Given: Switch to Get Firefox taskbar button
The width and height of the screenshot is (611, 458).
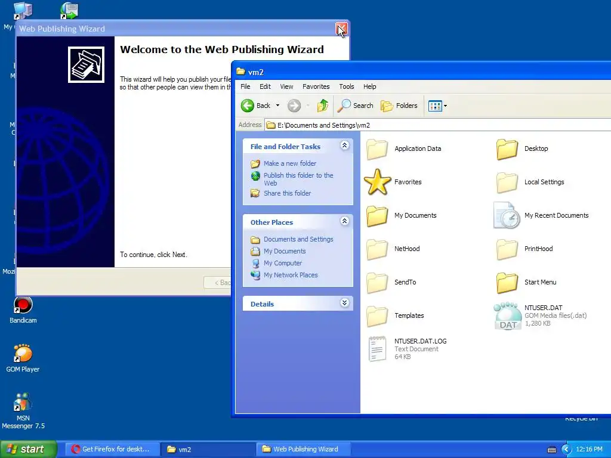Looking at the screenshot, I should tap(112, 449).
